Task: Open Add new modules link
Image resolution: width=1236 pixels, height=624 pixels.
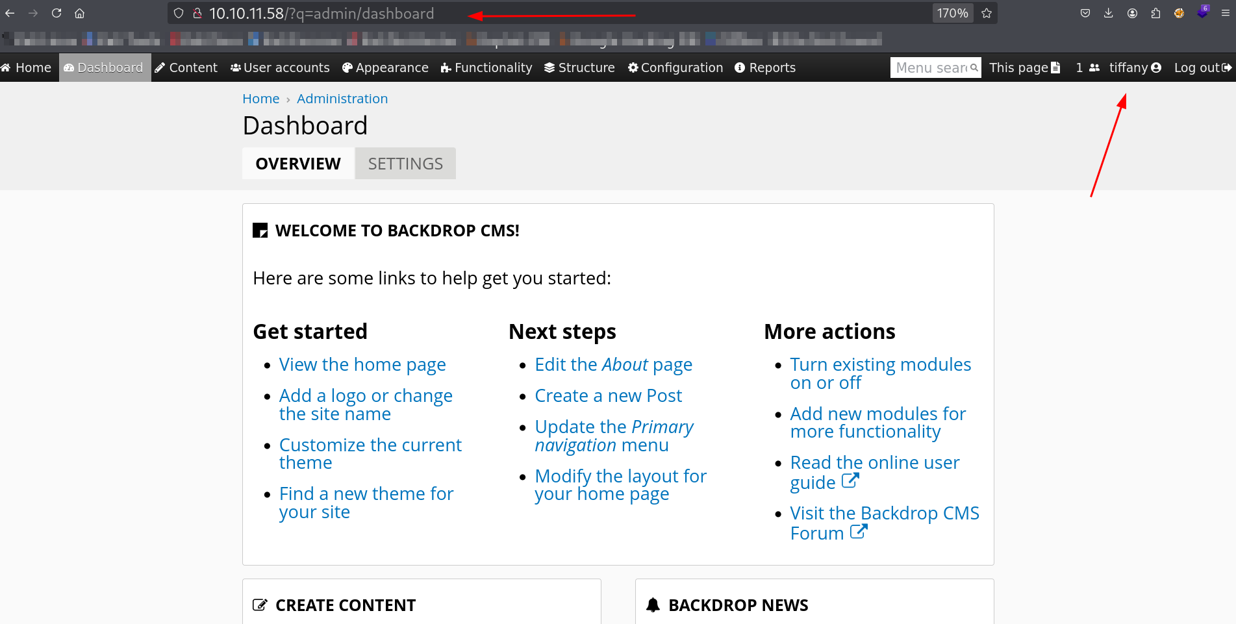Action: click(x=877, y=423)
